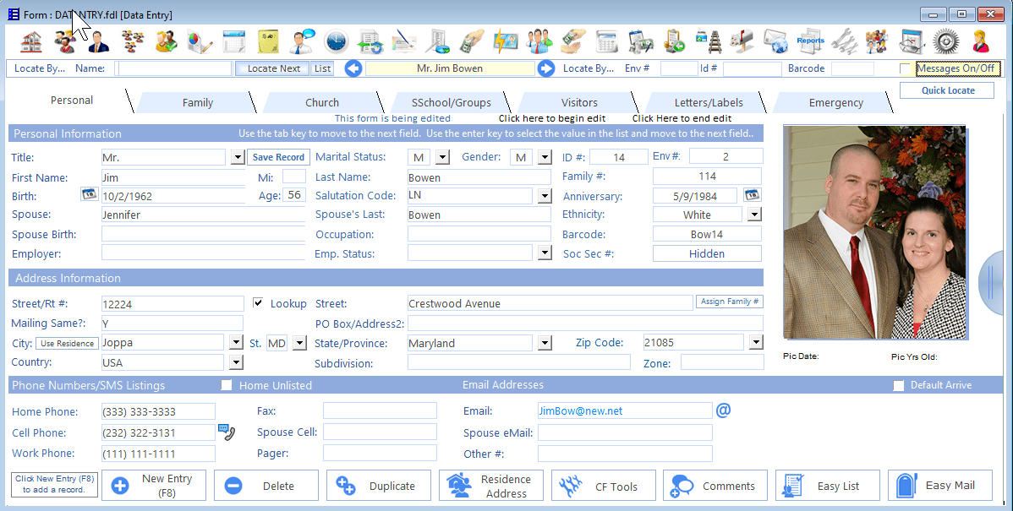The image size is (1013, 511).
Task: Click the @ icon beside Email
Action: (x=724, y=410)
